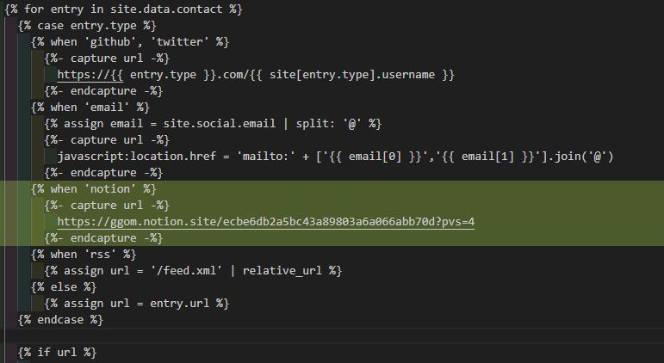The height and width of the screenshot is (363, 664).
Task: Click the line "{% when 'email' %}"
Action: click(x=90, y=108)
